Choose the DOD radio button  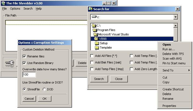[45, 89]
